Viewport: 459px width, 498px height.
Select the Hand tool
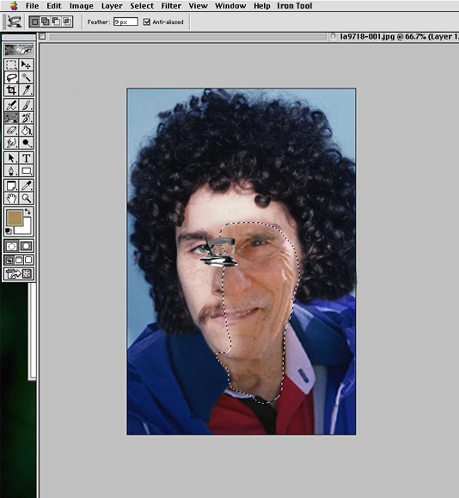pos(12,198)
